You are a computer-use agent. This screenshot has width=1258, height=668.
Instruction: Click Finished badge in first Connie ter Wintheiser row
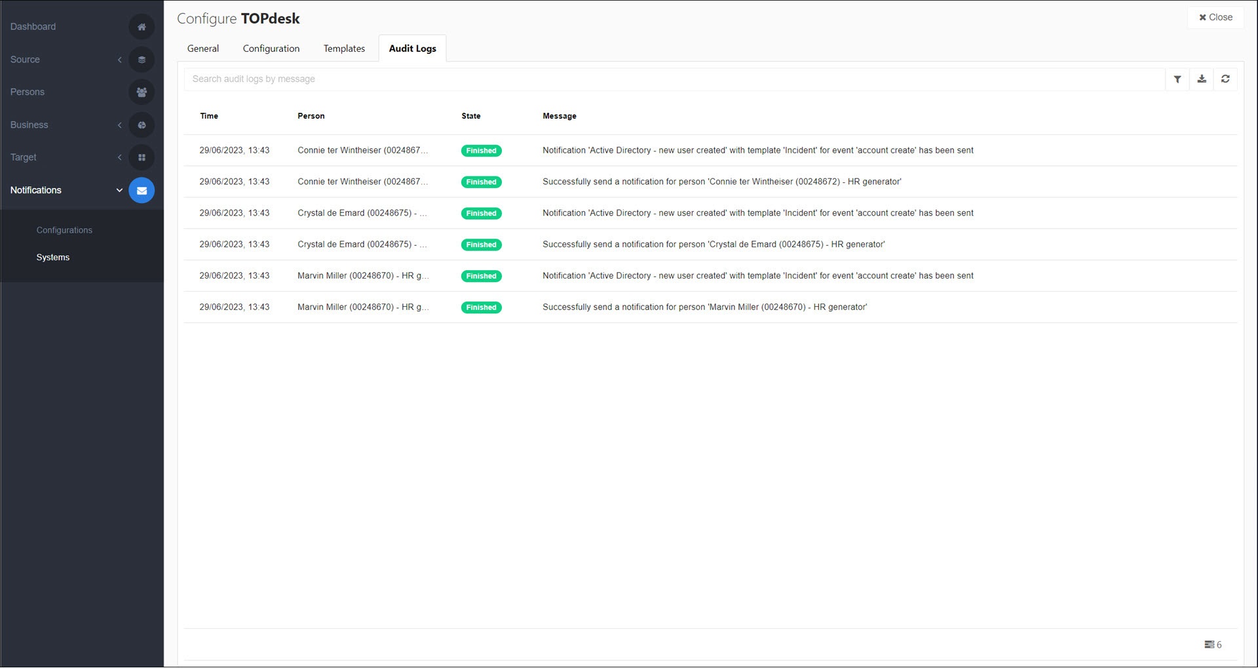(482, 151)
